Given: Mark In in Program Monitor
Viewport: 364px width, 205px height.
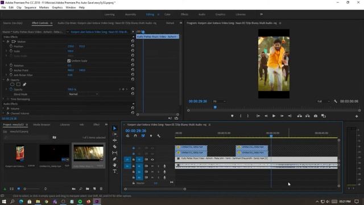Looking at the screenshot, I should (241, 116).
